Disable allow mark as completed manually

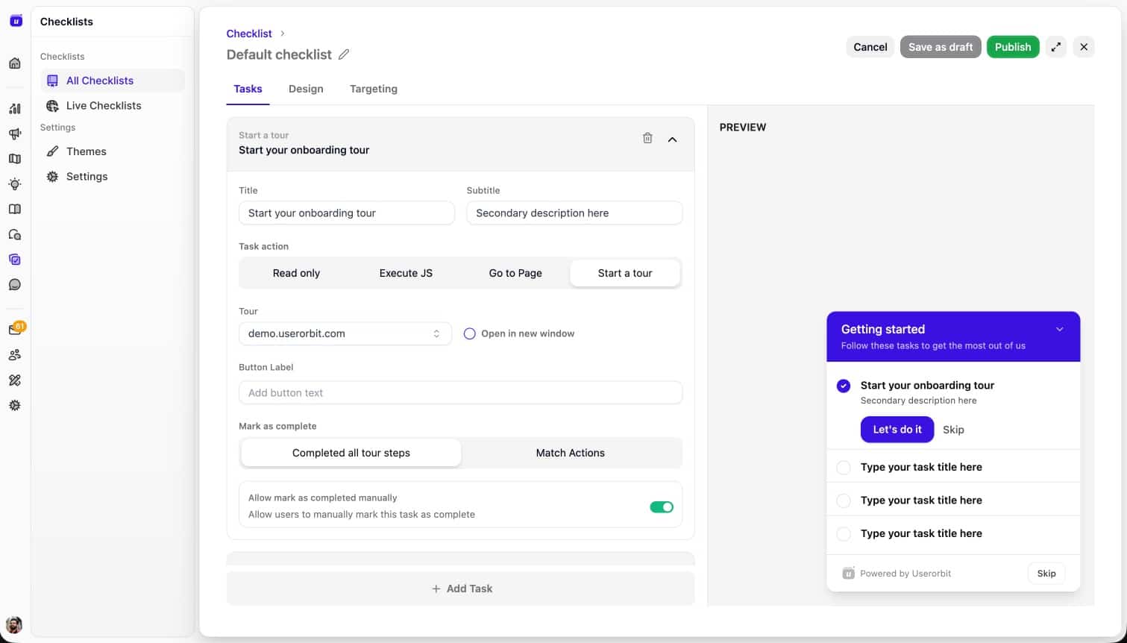(661, 506)
